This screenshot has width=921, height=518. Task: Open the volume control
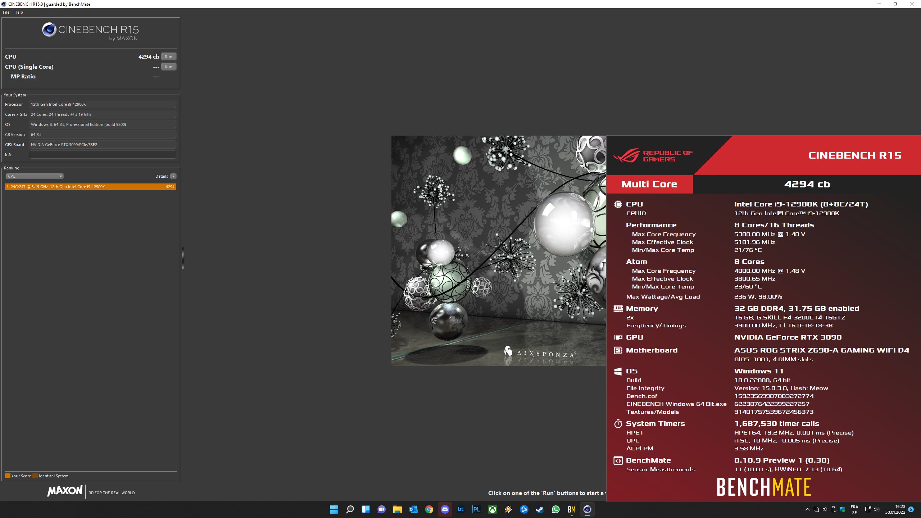876,509
